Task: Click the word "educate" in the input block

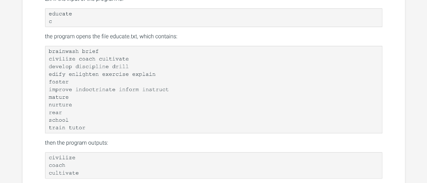Action: pos(60,14)
